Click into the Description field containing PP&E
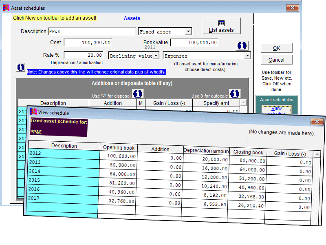Viewport: 326px width, 245px height. [x=91, y=31]
